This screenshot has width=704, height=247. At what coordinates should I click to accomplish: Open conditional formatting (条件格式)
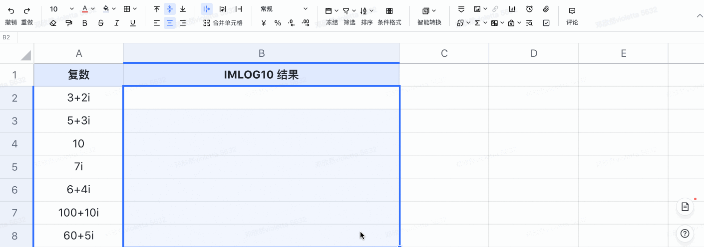pos(389,15)
